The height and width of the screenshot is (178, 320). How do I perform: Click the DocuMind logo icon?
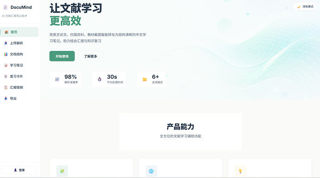click(x=5, y=7)
